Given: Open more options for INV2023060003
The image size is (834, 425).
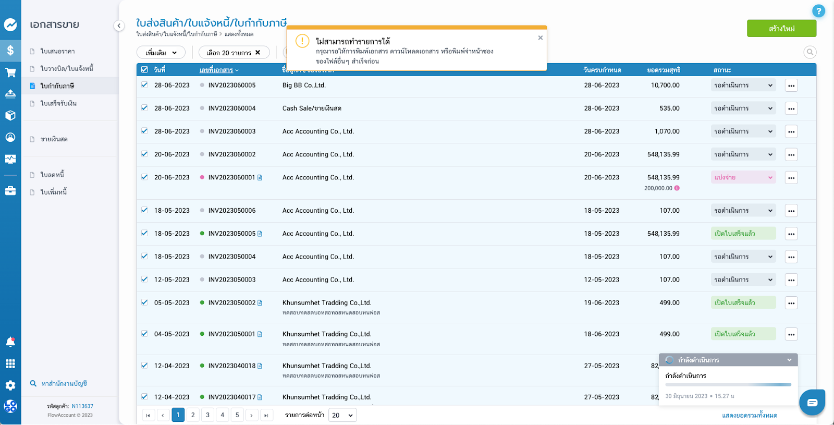Looking at the screenshot, I should 791,131.
